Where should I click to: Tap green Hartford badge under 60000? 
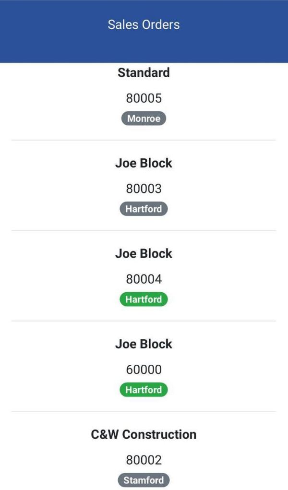coord(144,390)
